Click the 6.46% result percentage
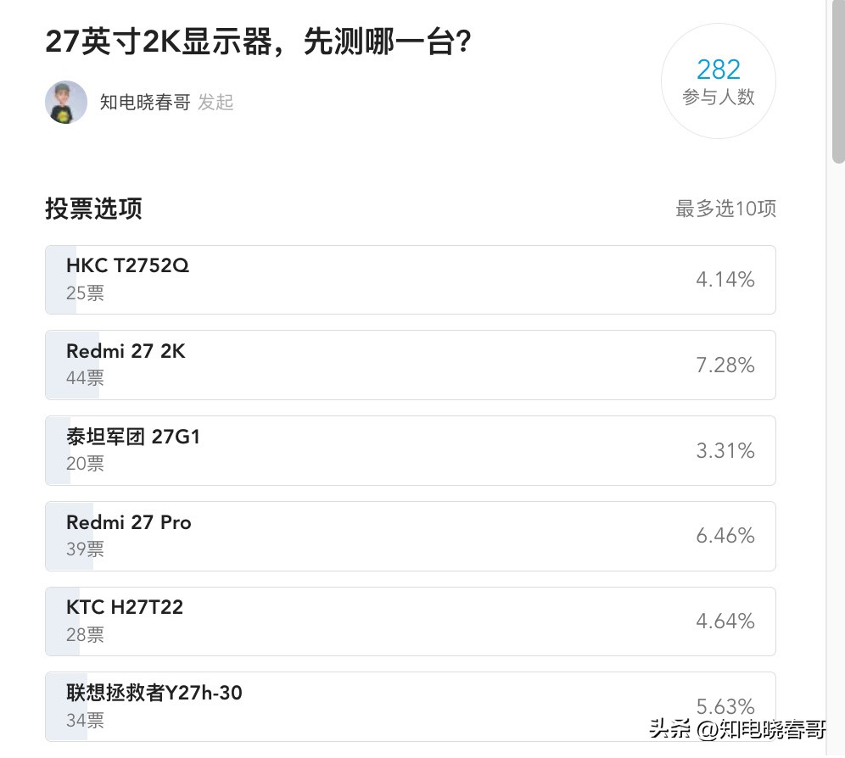The height and width of the screenshot is (758, 845). coord(725,536)
